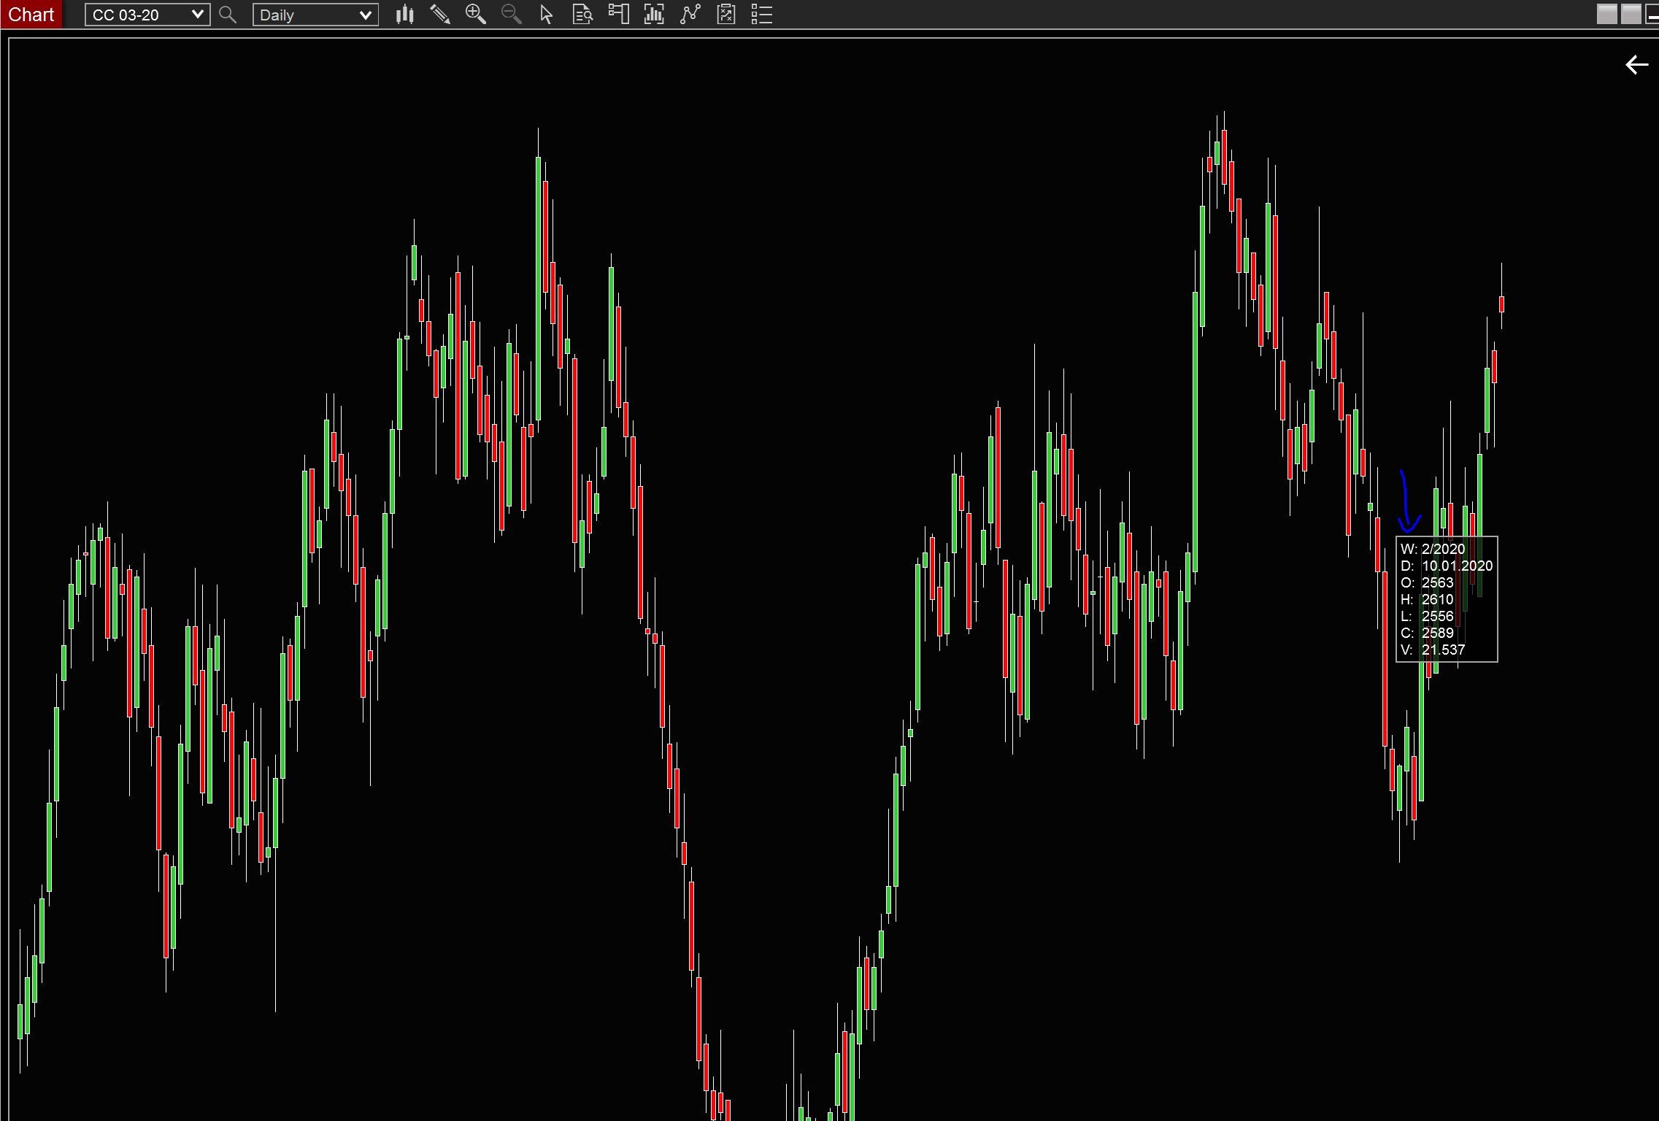The width and height of the screenshot is (1659, 1121).
Task: Click the OHLC data tooltip box
Action: [1446, 599]
